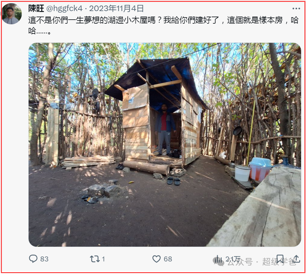This screenshot has height=274, width=306.
Task: Open view analytics bar chart icon
Action: [x=218, y=259]
